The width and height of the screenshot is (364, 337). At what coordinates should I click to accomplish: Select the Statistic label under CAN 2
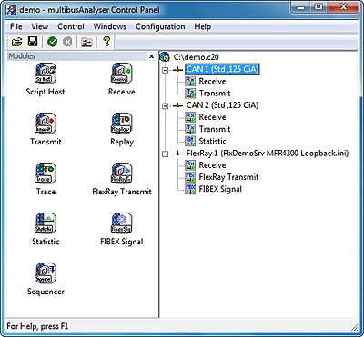[x=212, y=141]
